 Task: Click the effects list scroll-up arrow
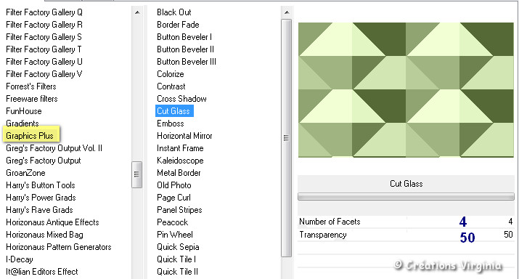pos(287,12)
